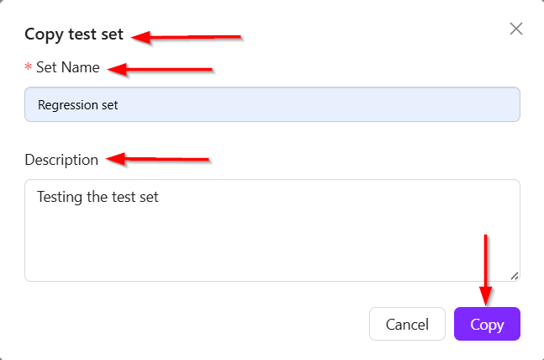Place cursor in 'Regression set' text
The height and width of the screenshot is (360, 544).
tap(77, 105)
